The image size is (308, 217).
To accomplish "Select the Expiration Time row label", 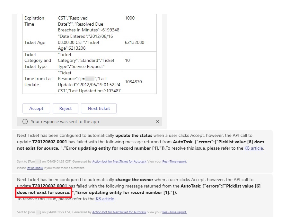I will [34, 21].
